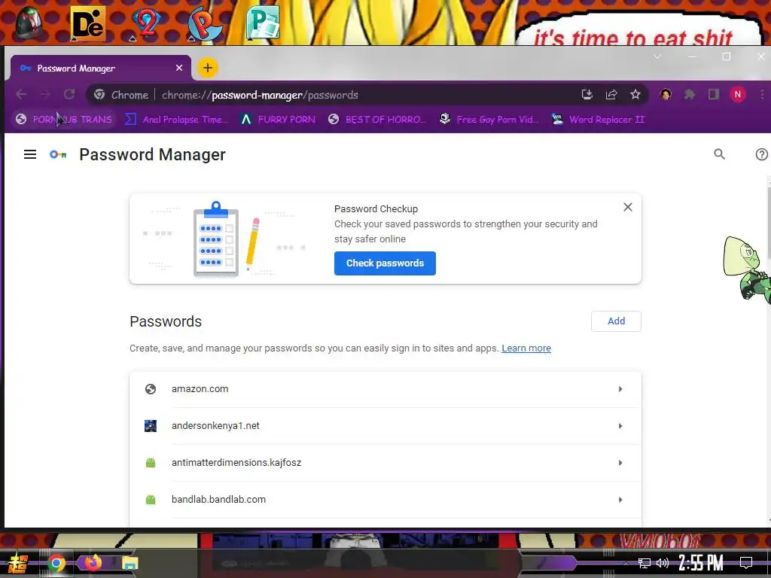771x578 pixels.
Task: Click the Password Manager key logo
Action: coord(58,154)
